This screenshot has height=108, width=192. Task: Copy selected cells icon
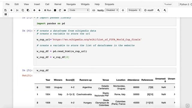[23, 10]
